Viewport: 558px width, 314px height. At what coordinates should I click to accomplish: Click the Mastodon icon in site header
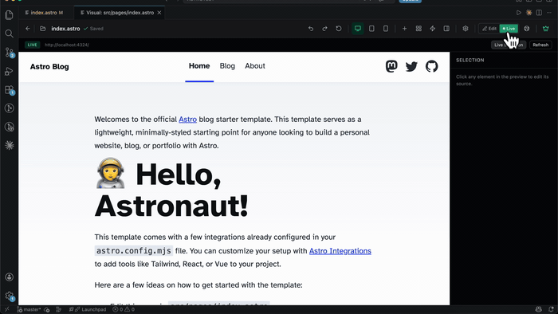click(x=391, y=66)
